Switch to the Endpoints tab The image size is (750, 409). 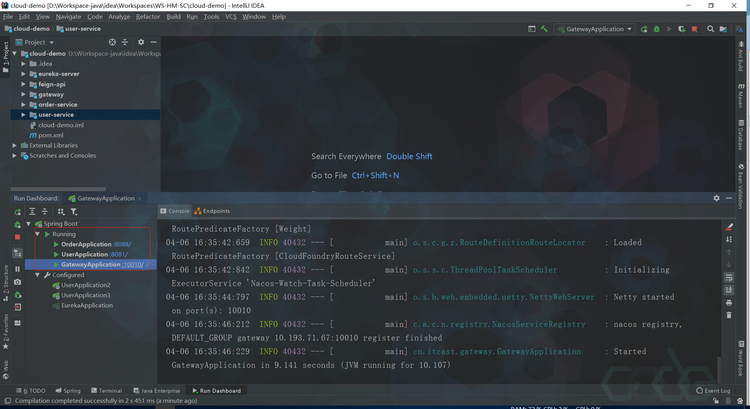[212, 211]
